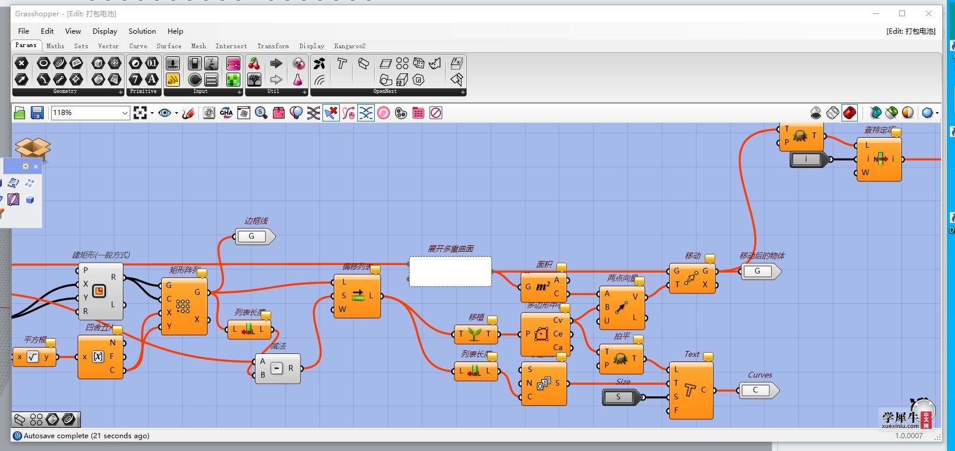Click the gear icon on floating panel
This screenshot has height=451, width=955.
point(26,166)
